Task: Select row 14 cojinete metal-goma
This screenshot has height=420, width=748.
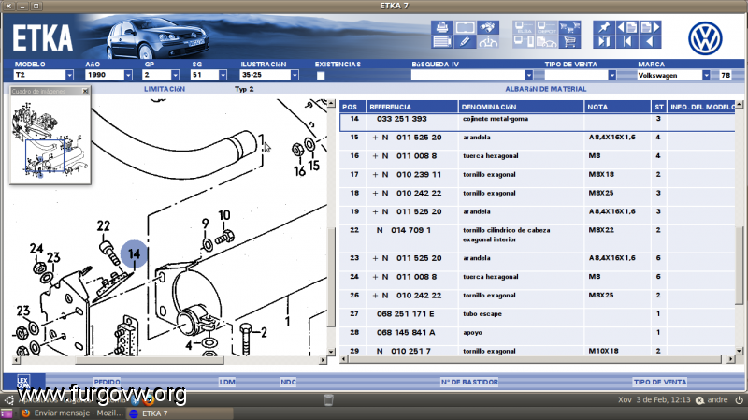Action: click(x=537, y=123)
